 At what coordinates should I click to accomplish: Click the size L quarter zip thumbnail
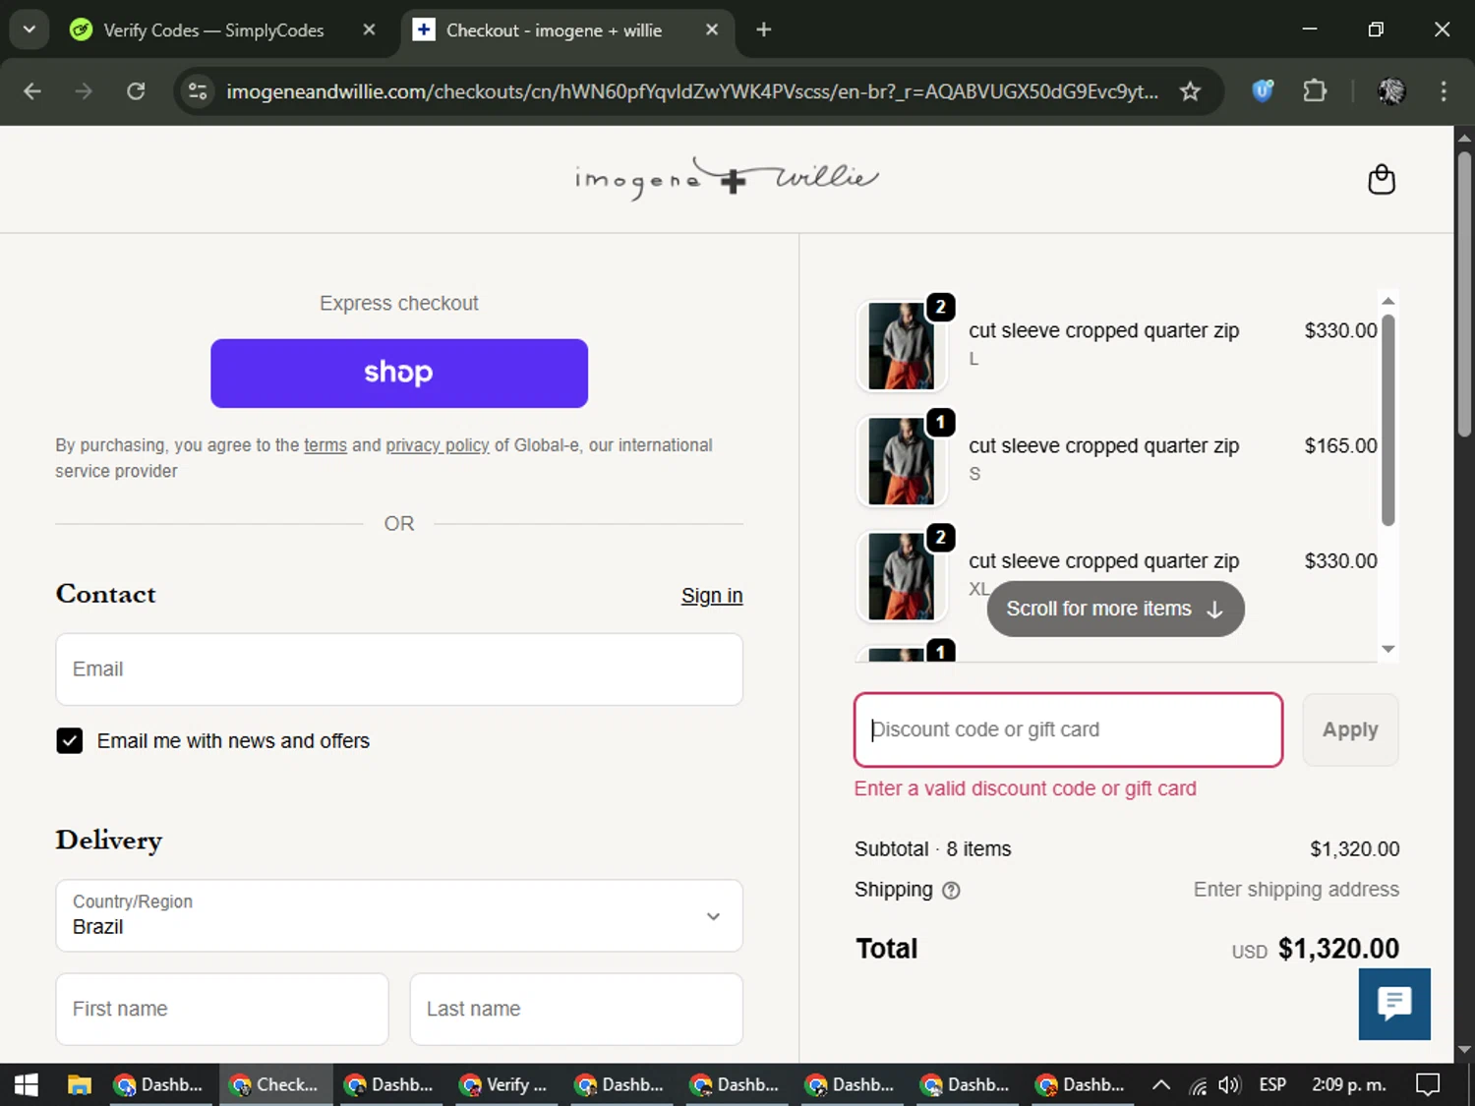point(902,346)
